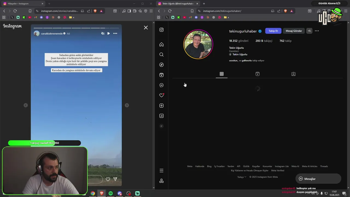Click Tekin Uğurlu profile picture
Viewport: 350px width, 197px height.
[x=198, y=44]
